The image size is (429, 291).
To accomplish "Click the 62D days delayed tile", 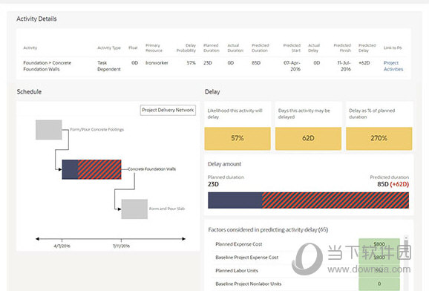I will point(308,138).
